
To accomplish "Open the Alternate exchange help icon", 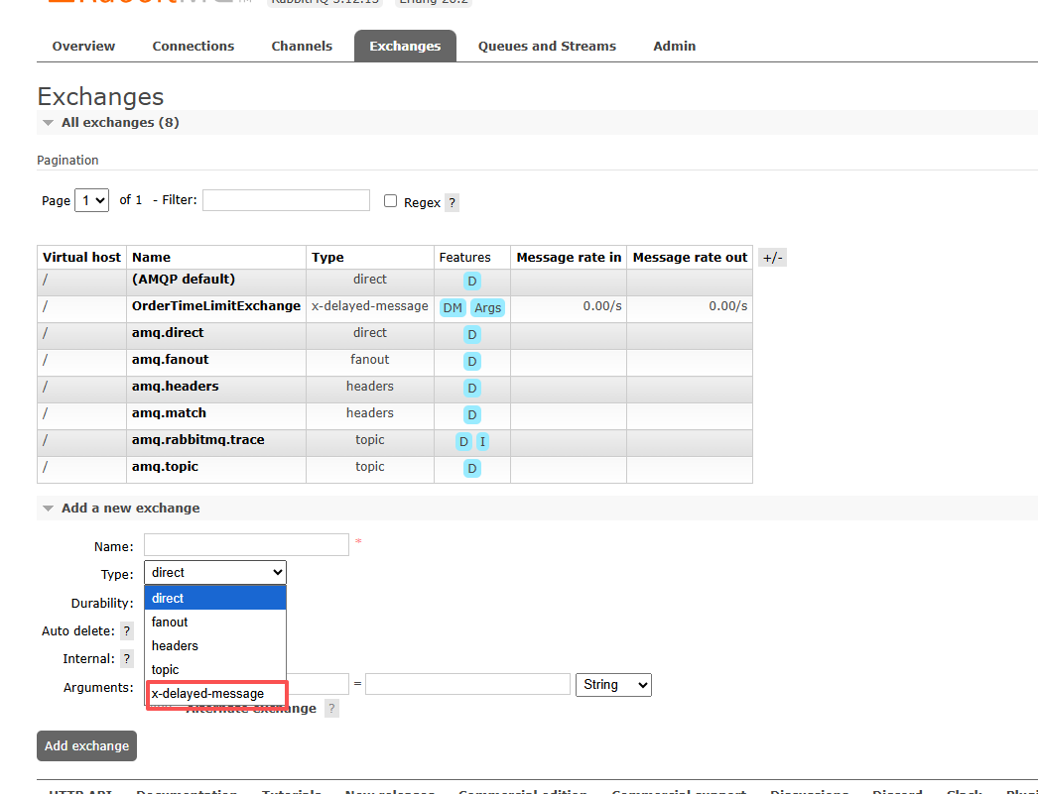I will 331,709.
